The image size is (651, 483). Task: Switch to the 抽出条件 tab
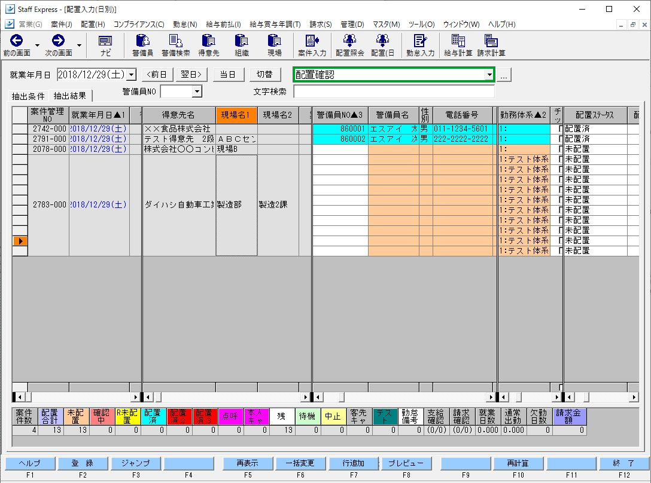click(28, 96)
